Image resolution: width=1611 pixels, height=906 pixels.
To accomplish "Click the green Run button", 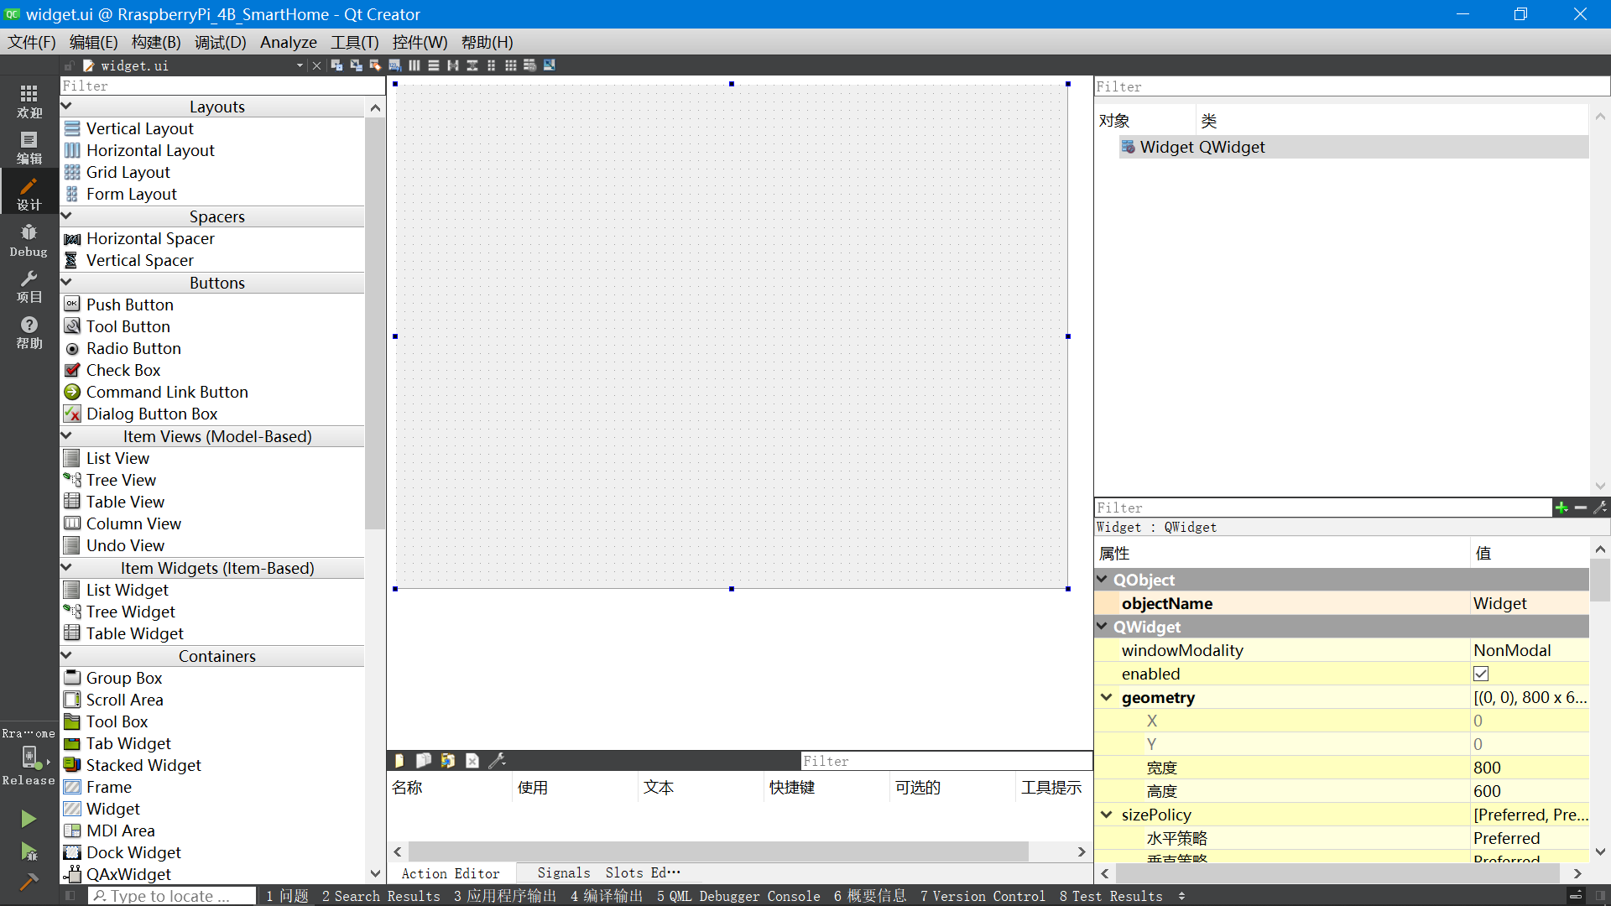I will pos(29,818).
